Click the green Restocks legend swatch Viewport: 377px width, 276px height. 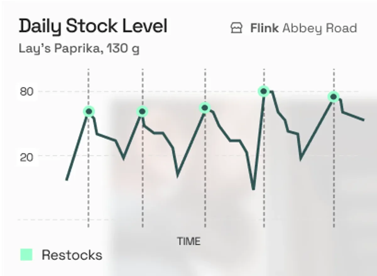click(x=26, y=255)
